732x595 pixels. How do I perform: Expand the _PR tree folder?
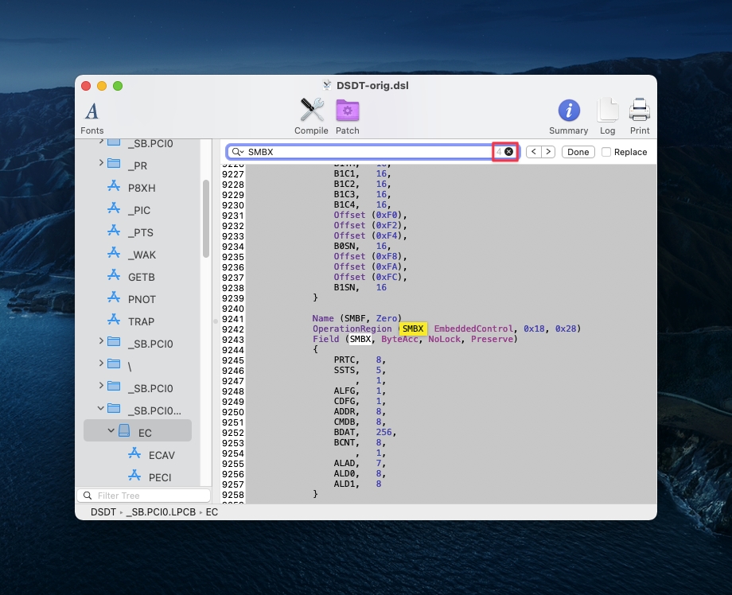click(x=101, y=164)
